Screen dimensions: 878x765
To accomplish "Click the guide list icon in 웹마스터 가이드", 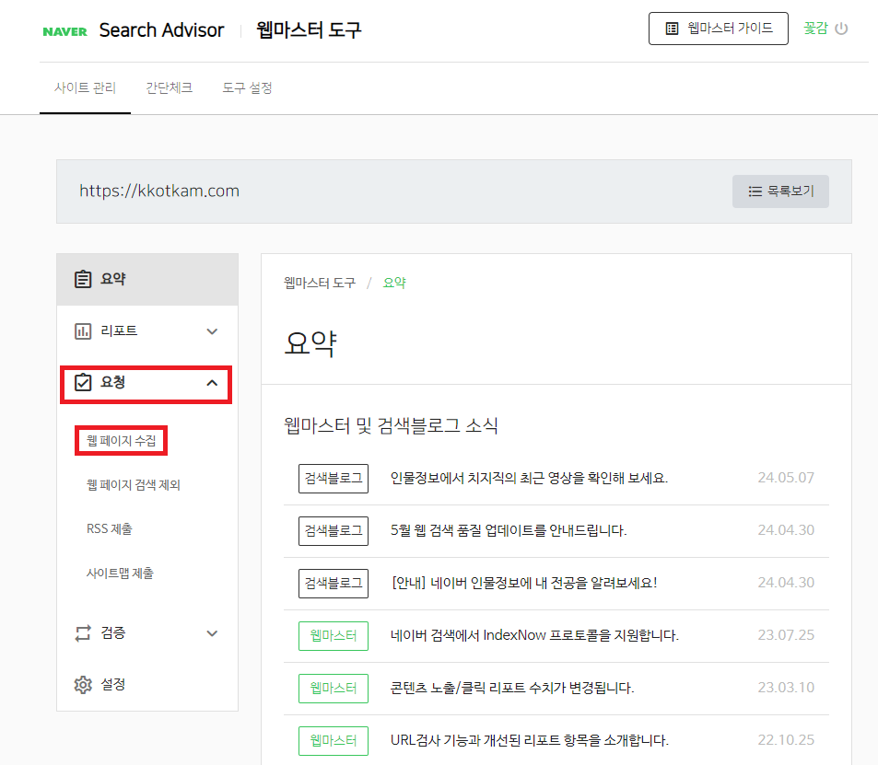I will coord(672,29).
